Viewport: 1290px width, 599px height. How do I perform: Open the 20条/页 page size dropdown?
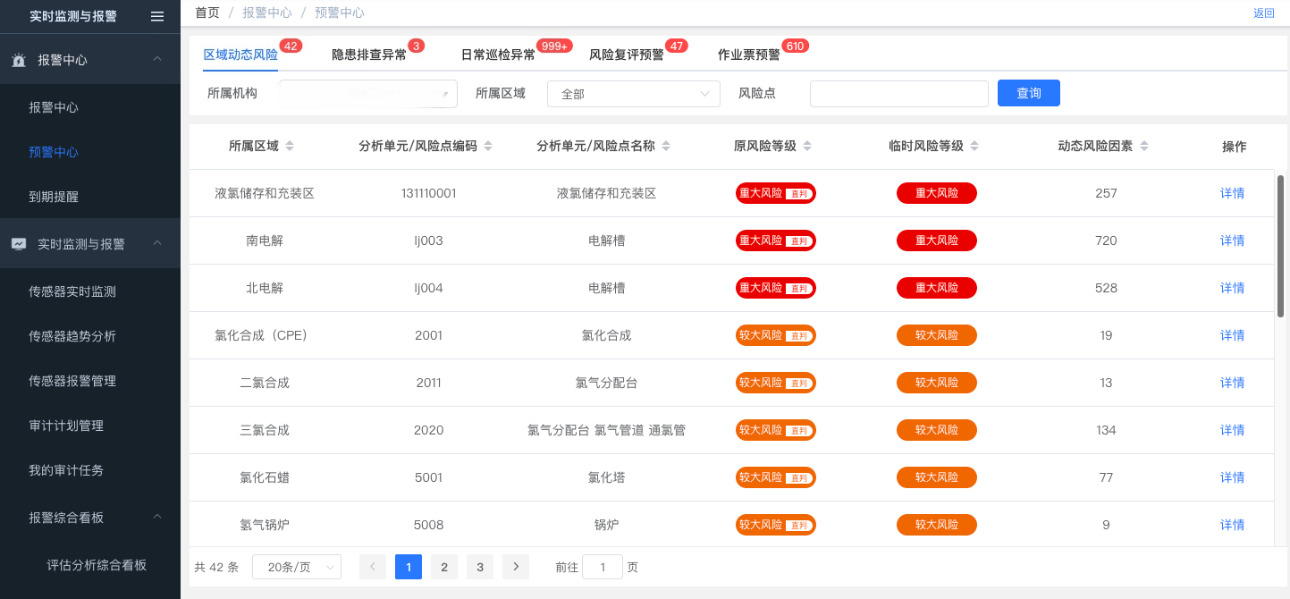(x=296, y=567)
